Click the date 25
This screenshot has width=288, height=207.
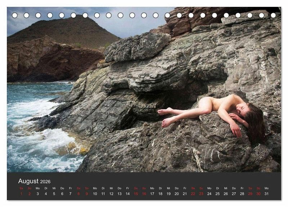coord(217,194)
